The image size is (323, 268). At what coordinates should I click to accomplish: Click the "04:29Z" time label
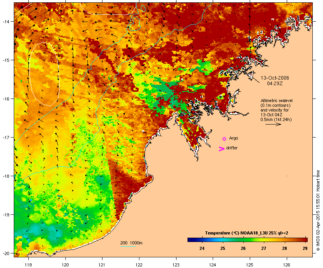coord(275,84)
